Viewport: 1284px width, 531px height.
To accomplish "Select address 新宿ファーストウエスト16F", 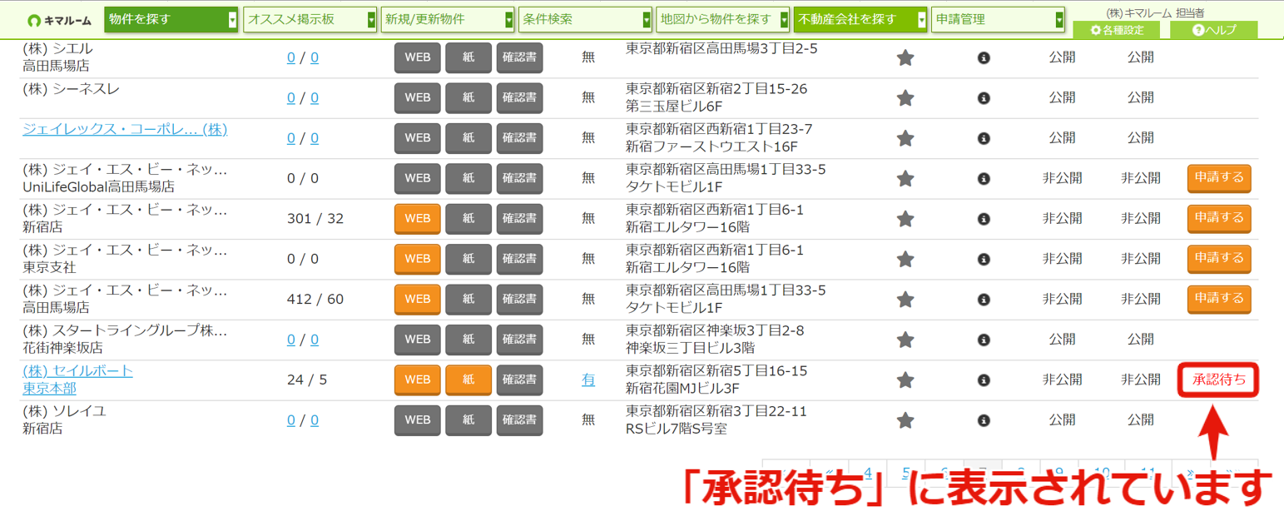I will 711,146.
